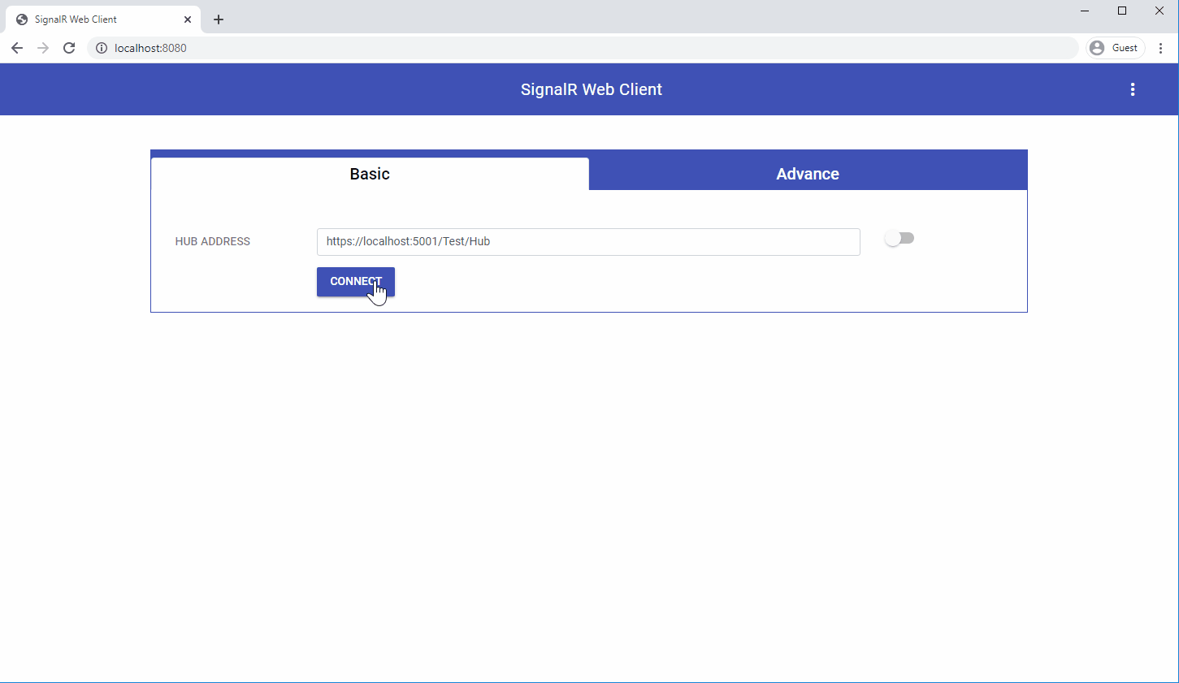The height and width of the screenshot is (683, 1179).
Task: Open the vertical ellipsis menu in blue header
Action: pyautogui.click(x=1133, y=89)
